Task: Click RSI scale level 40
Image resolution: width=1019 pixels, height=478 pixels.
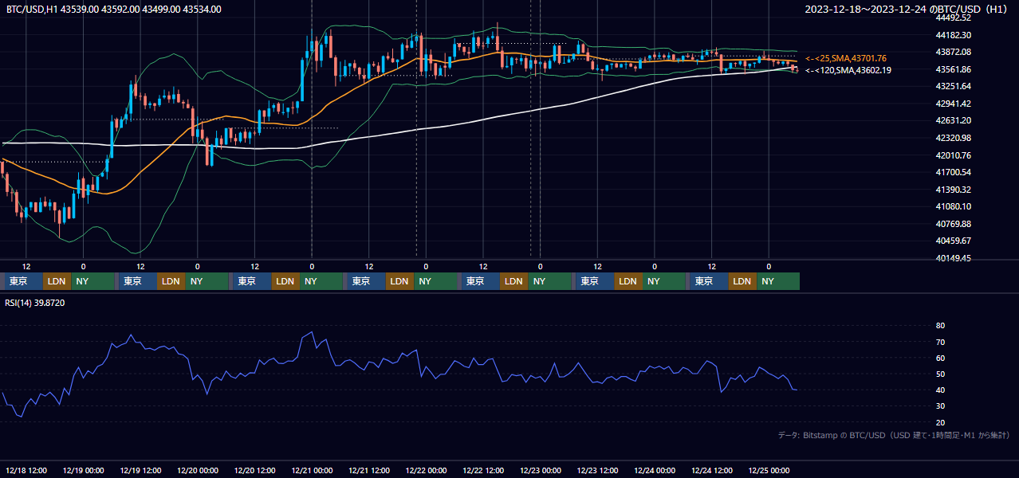Action: [940, 390]
